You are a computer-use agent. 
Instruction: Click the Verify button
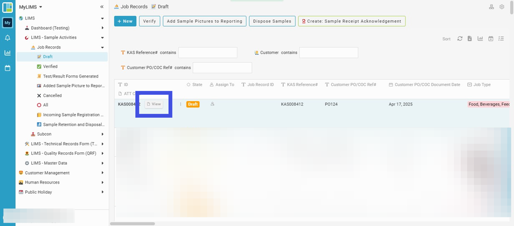[150, 21]
